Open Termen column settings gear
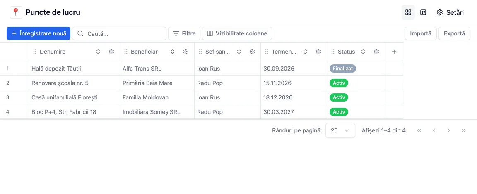477x194 pixels. coord(318,52)
